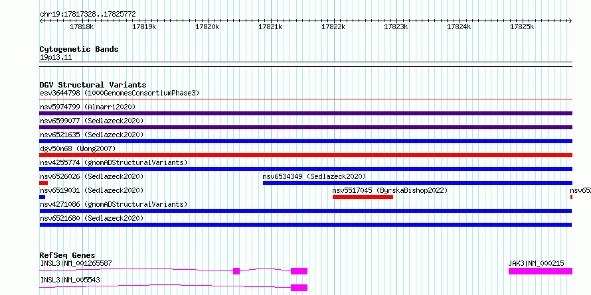Image resolution: width=591 pixels, height=295 pixels.
Task: Click blue bar under nsv4271086
Action: (x=305, y=211)
